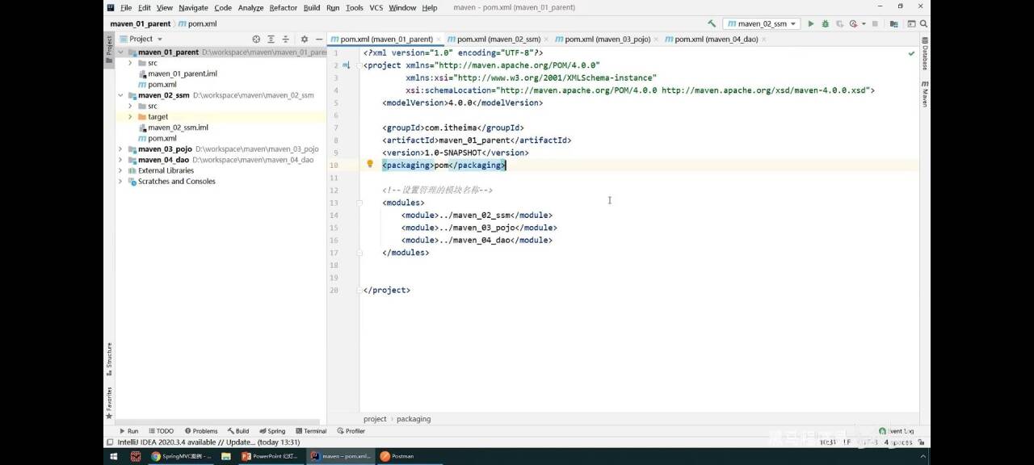Click the Select Opened File locate icon

[x=256, y=39]
